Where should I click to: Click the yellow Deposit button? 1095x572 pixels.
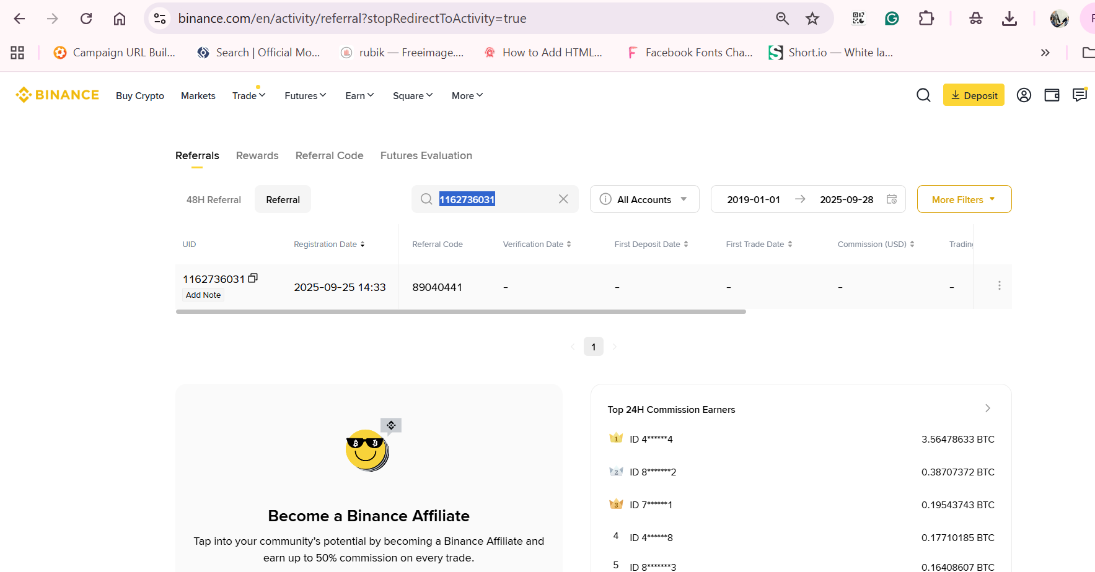(974, 95)
